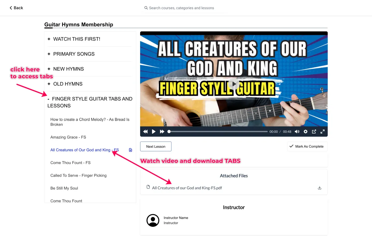This screenshot has width=372, height=241.
Task: Select Come Thou Fount - FS lesson
Action: coord(70,163)
